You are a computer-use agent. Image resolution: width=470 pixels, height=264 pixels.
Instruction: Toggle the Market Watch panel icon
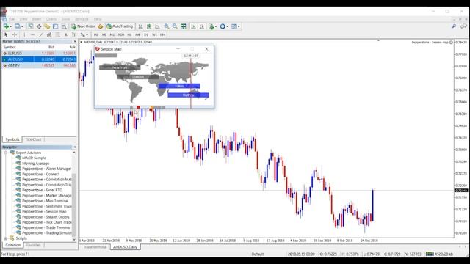[x=31, y=26]
